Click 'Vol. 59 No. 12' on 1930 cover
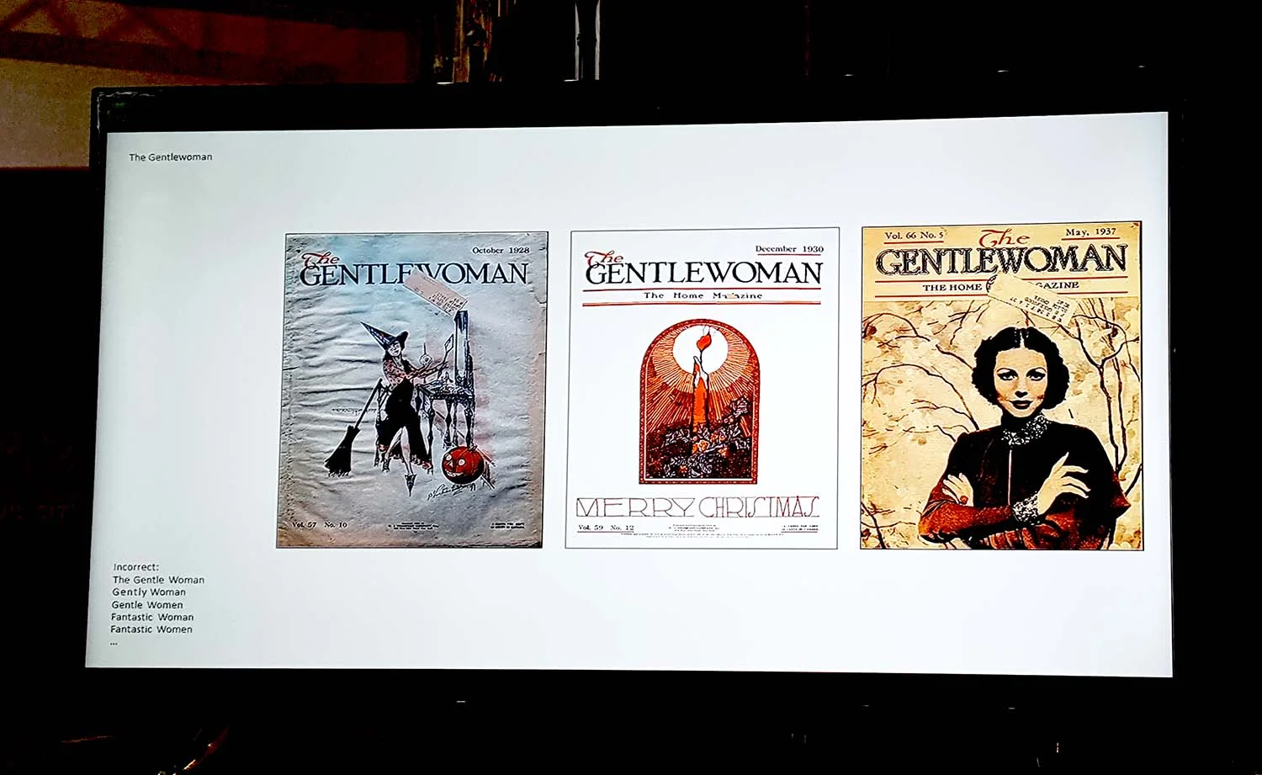This screenshot has width=1262, height=775. pyautogui.click(x=606, y=528)
